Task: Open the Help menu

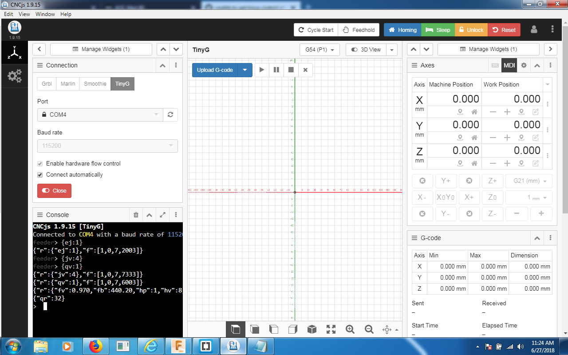Action: tap(66, 14)
